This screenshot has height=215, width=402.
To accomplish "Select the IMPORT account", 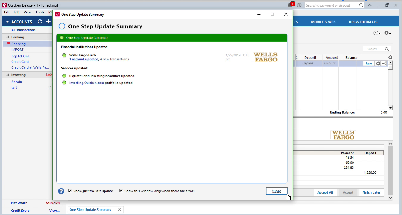I will (x=17, y=50).
